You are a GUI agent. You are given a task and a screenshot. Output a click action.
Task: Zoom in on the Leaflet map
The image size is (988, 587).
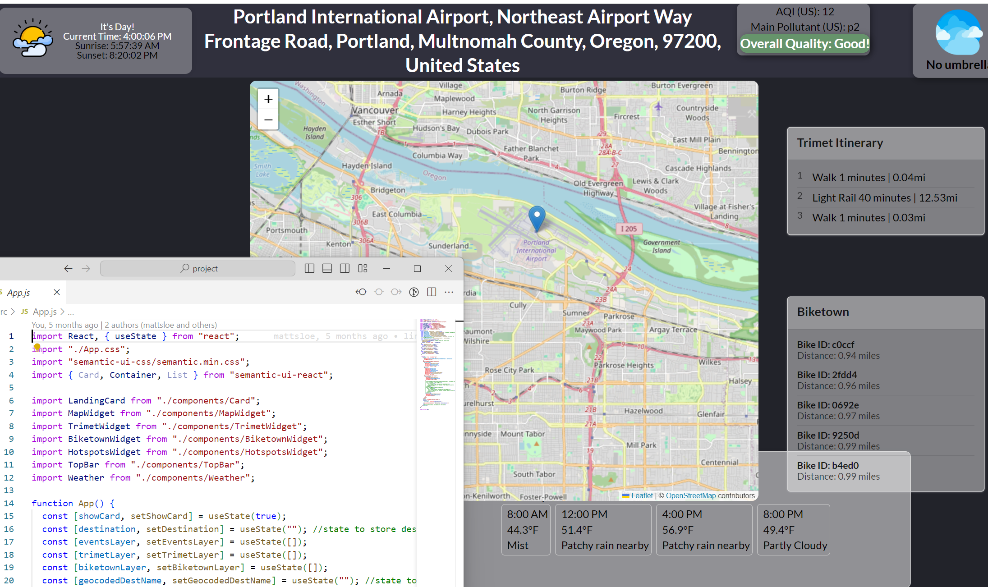coord(268,99)
